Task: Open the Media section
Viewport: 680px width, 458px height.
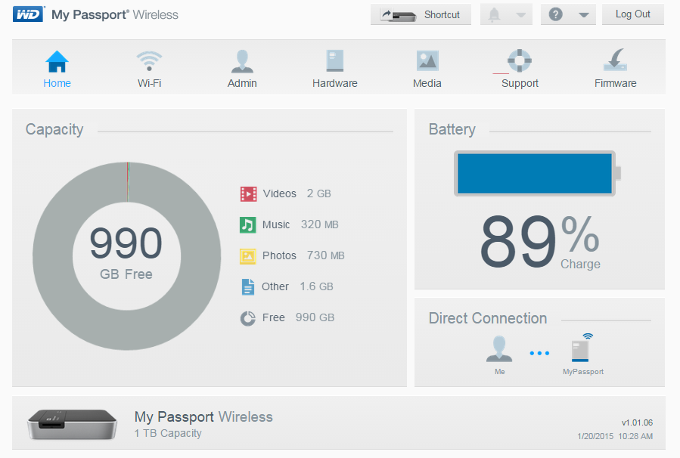Action: tap(427, 60)
